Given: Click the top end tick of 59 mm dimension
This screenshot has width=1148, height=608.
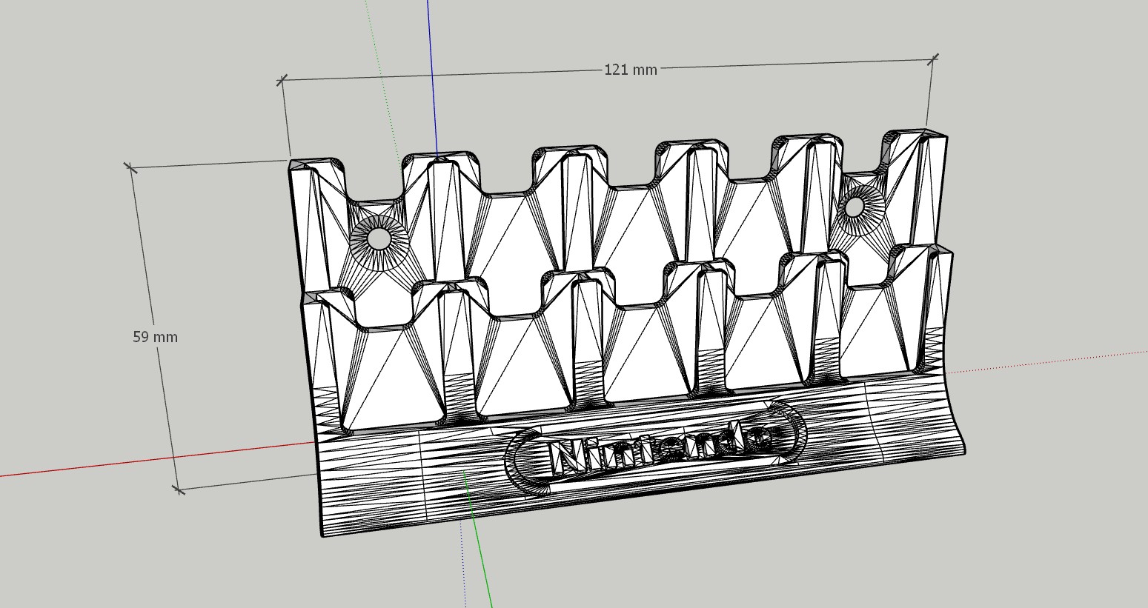Looking at the screenshot, I should click(x=131, y=168).
